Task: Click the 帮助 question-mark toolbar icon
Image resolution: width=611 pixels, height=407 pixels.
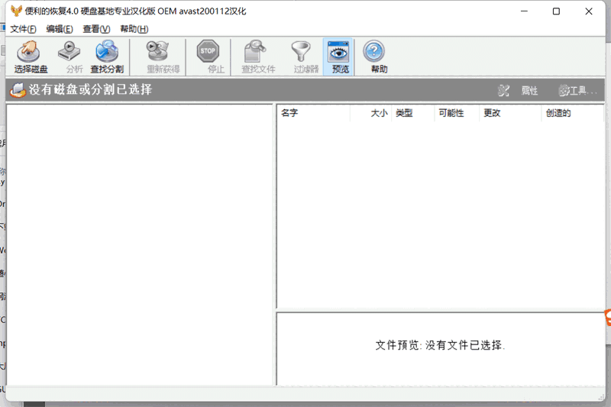Action: pos(375,57)
